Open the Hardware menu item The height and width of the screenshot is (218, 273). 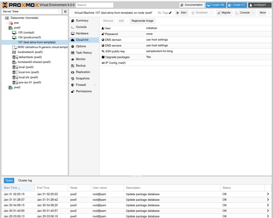tap(82, 34)
